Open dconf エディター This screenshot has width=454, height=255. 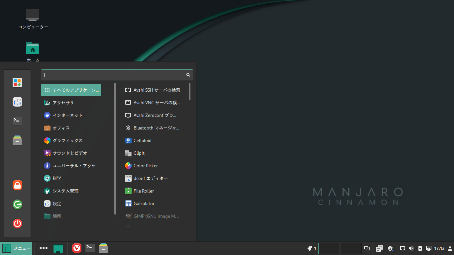click(x=153, y=178)
